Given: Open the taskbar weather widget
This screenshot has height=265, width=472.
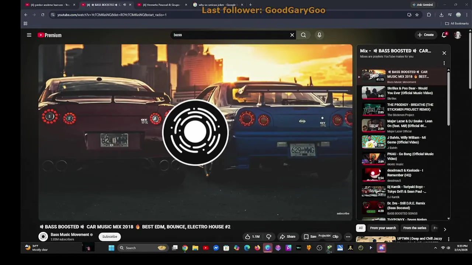Looking at the screenshot, I should pos(36,248).
